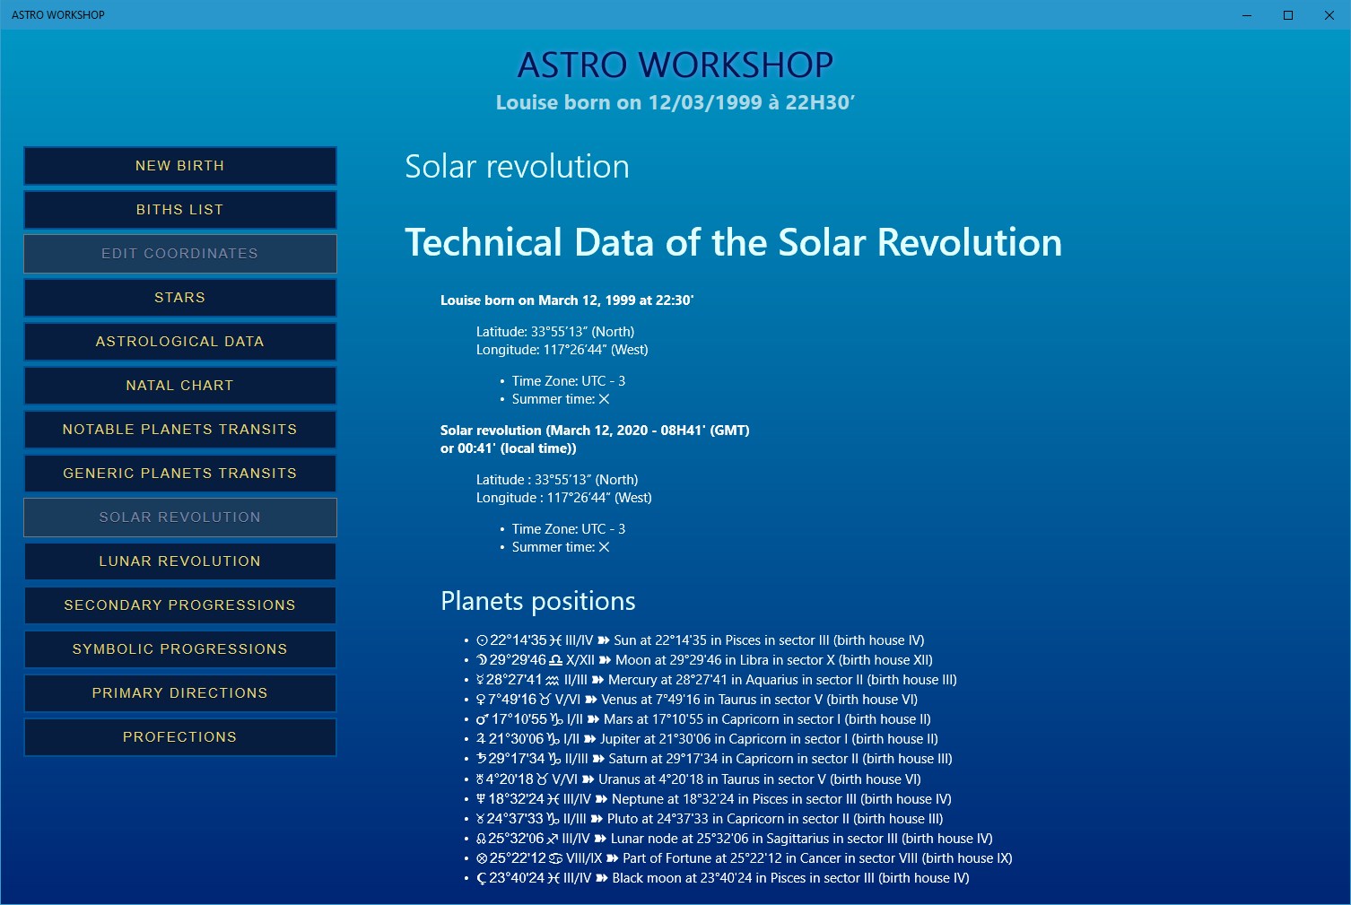Click the Mars glyph at 17°10'55

pyautogui.click(x=483, y=719)
